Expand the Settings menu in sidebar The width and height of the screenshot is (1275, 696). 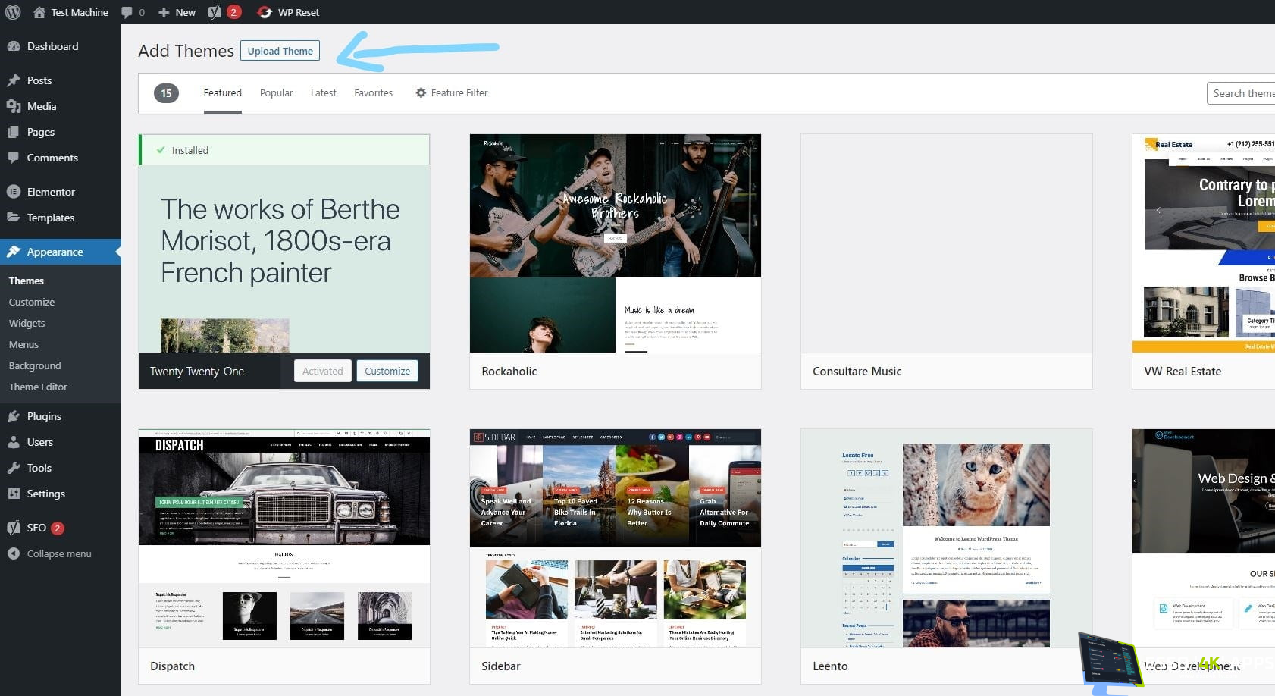pyautogui.click(x=45, y=494)
